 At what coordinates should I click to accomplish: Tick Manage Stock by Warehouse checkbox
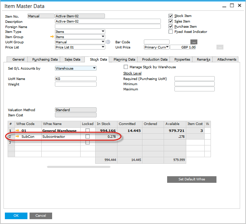coord(126,67)
